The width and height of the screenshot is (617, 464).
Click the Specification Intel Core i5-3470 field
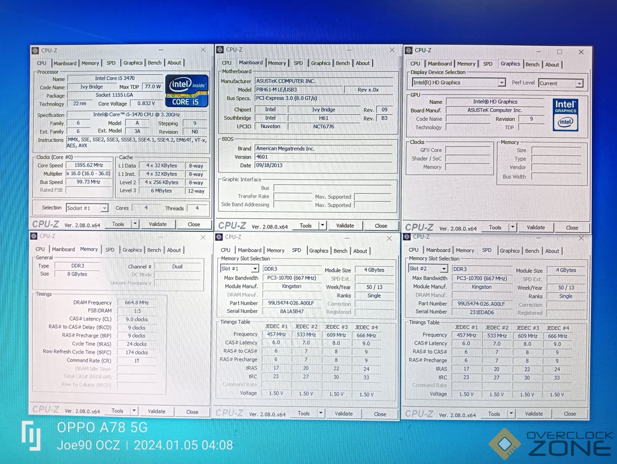(x=136, y=114)
